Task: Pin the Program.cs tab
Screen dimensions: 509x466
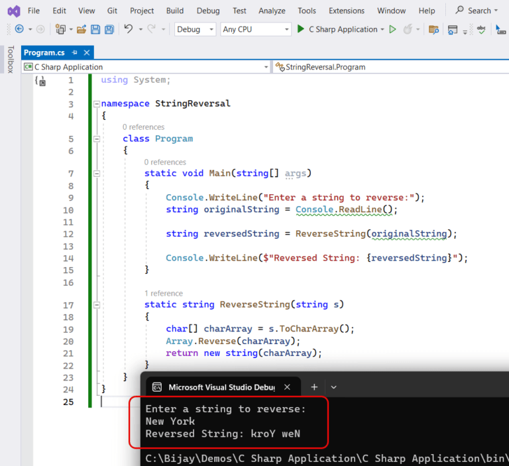Action: coord(75,52)
